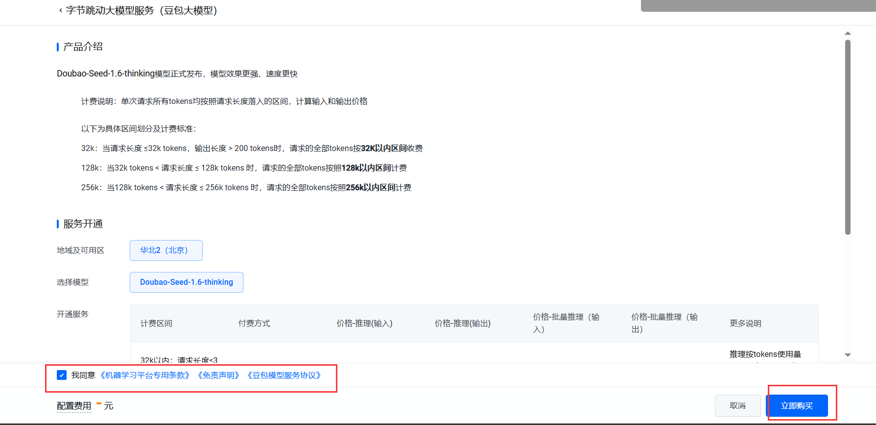
Task: Click the 价格-批量推理（输入）column header
Action: click(566, 323)
